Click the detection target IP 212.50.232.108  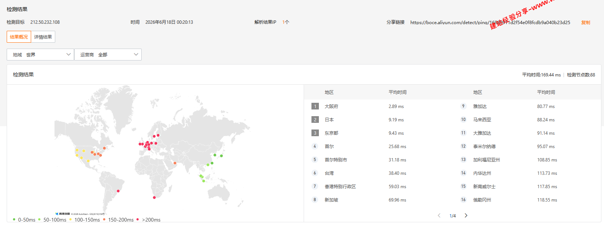click(x=45, y=22)
